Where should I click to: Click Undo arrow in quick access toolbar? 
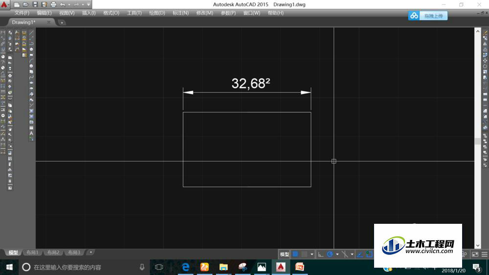pos(63,5)
